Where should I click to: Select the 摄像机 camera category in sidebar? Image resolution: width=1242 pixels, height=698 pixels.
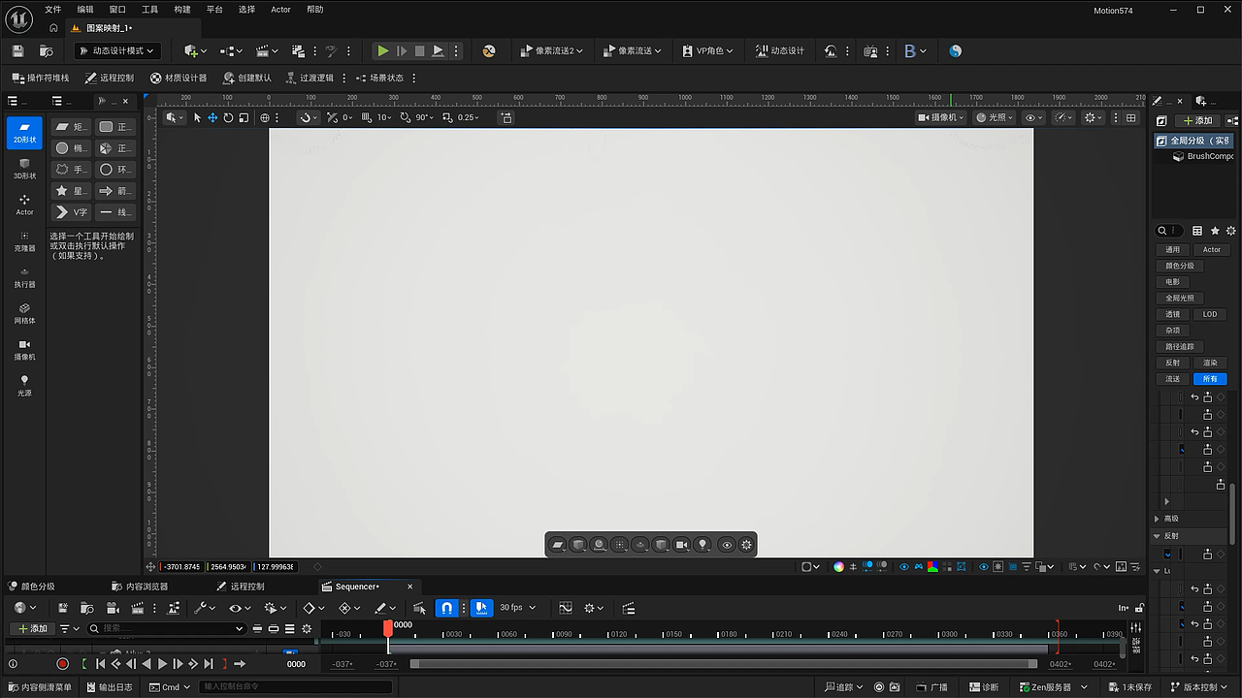click(x=24, y=349)
